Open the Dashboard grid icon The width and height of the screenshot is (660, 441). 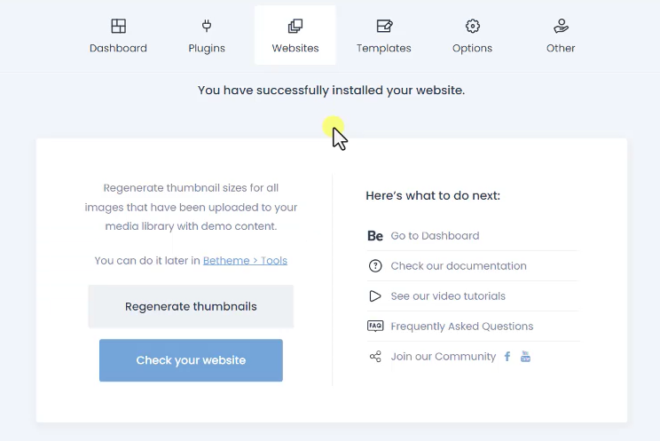click(x=118, y=26)
